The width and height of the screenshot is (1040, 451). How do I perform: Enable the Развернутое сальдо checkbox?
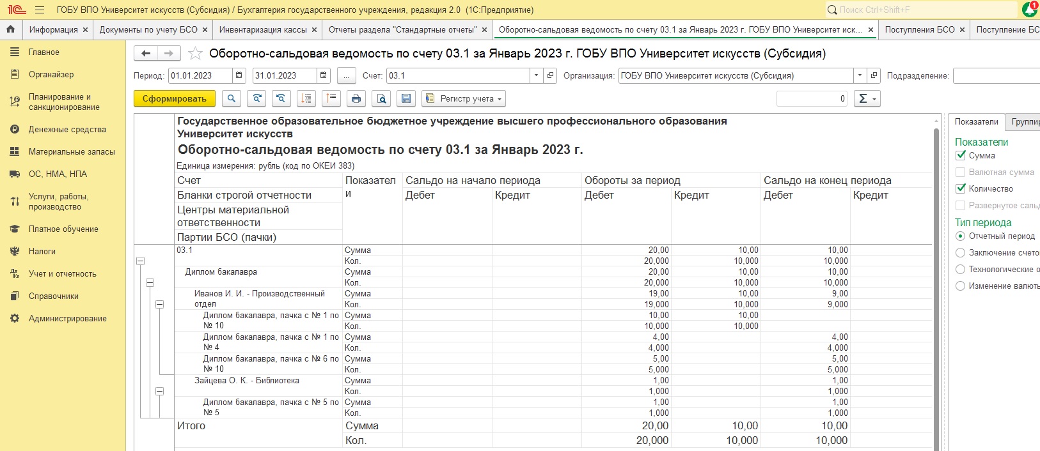[x=960, y=205]
